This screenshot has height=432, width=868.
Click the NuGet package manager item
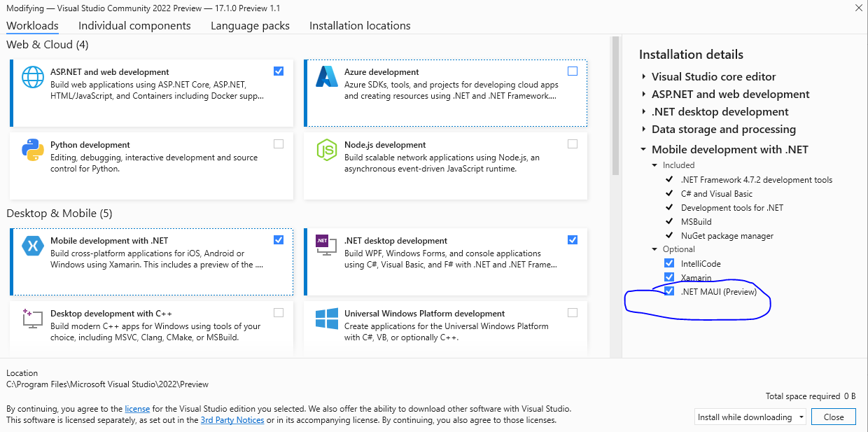[727, 236]
